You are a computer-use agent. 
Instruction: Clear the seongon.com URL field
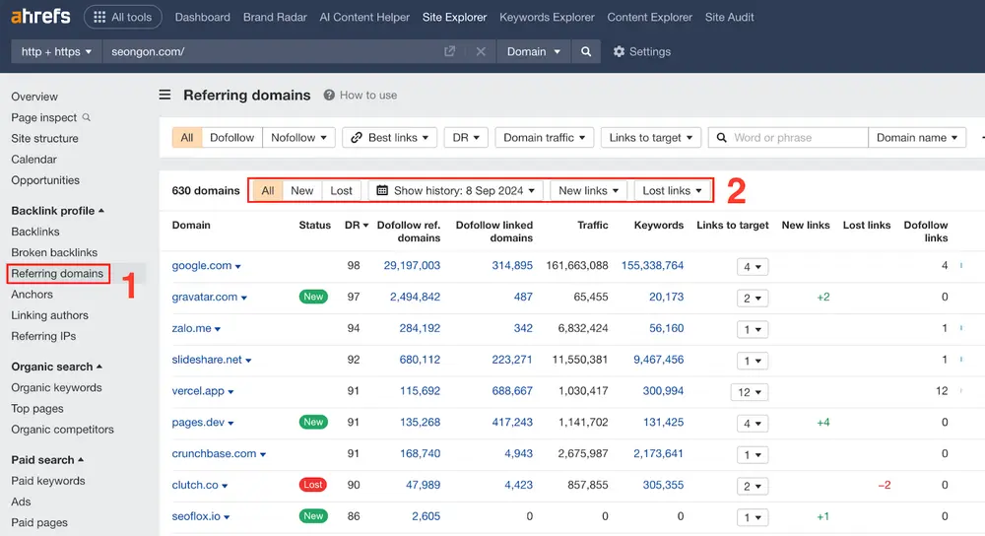(481, 51)
